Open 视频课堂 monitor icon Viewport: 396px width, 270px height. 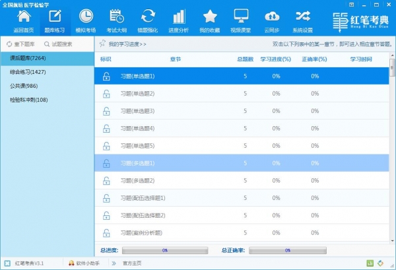241,16
